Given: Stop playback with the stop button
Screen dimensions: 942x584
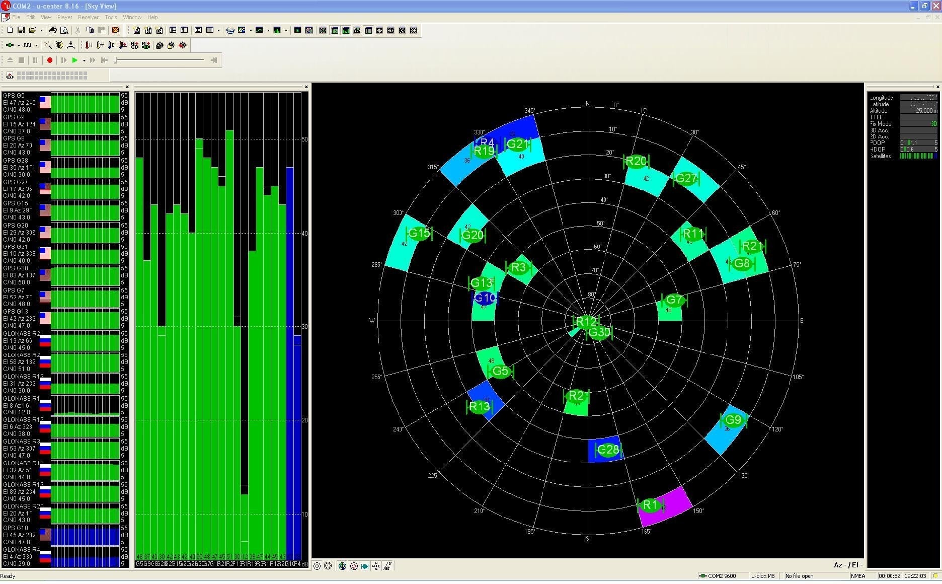Looking at the screenshot, I should point(21,60).
